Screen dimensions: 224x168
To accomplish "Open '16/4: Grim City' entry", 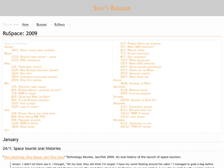I will point(22,73).
